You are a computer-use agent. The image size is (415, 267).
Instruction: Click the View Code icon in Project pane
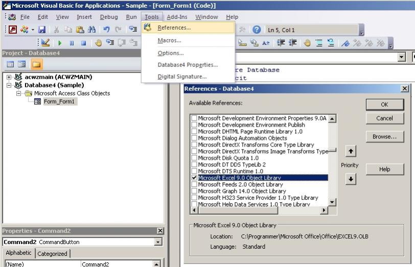point(10,64)
